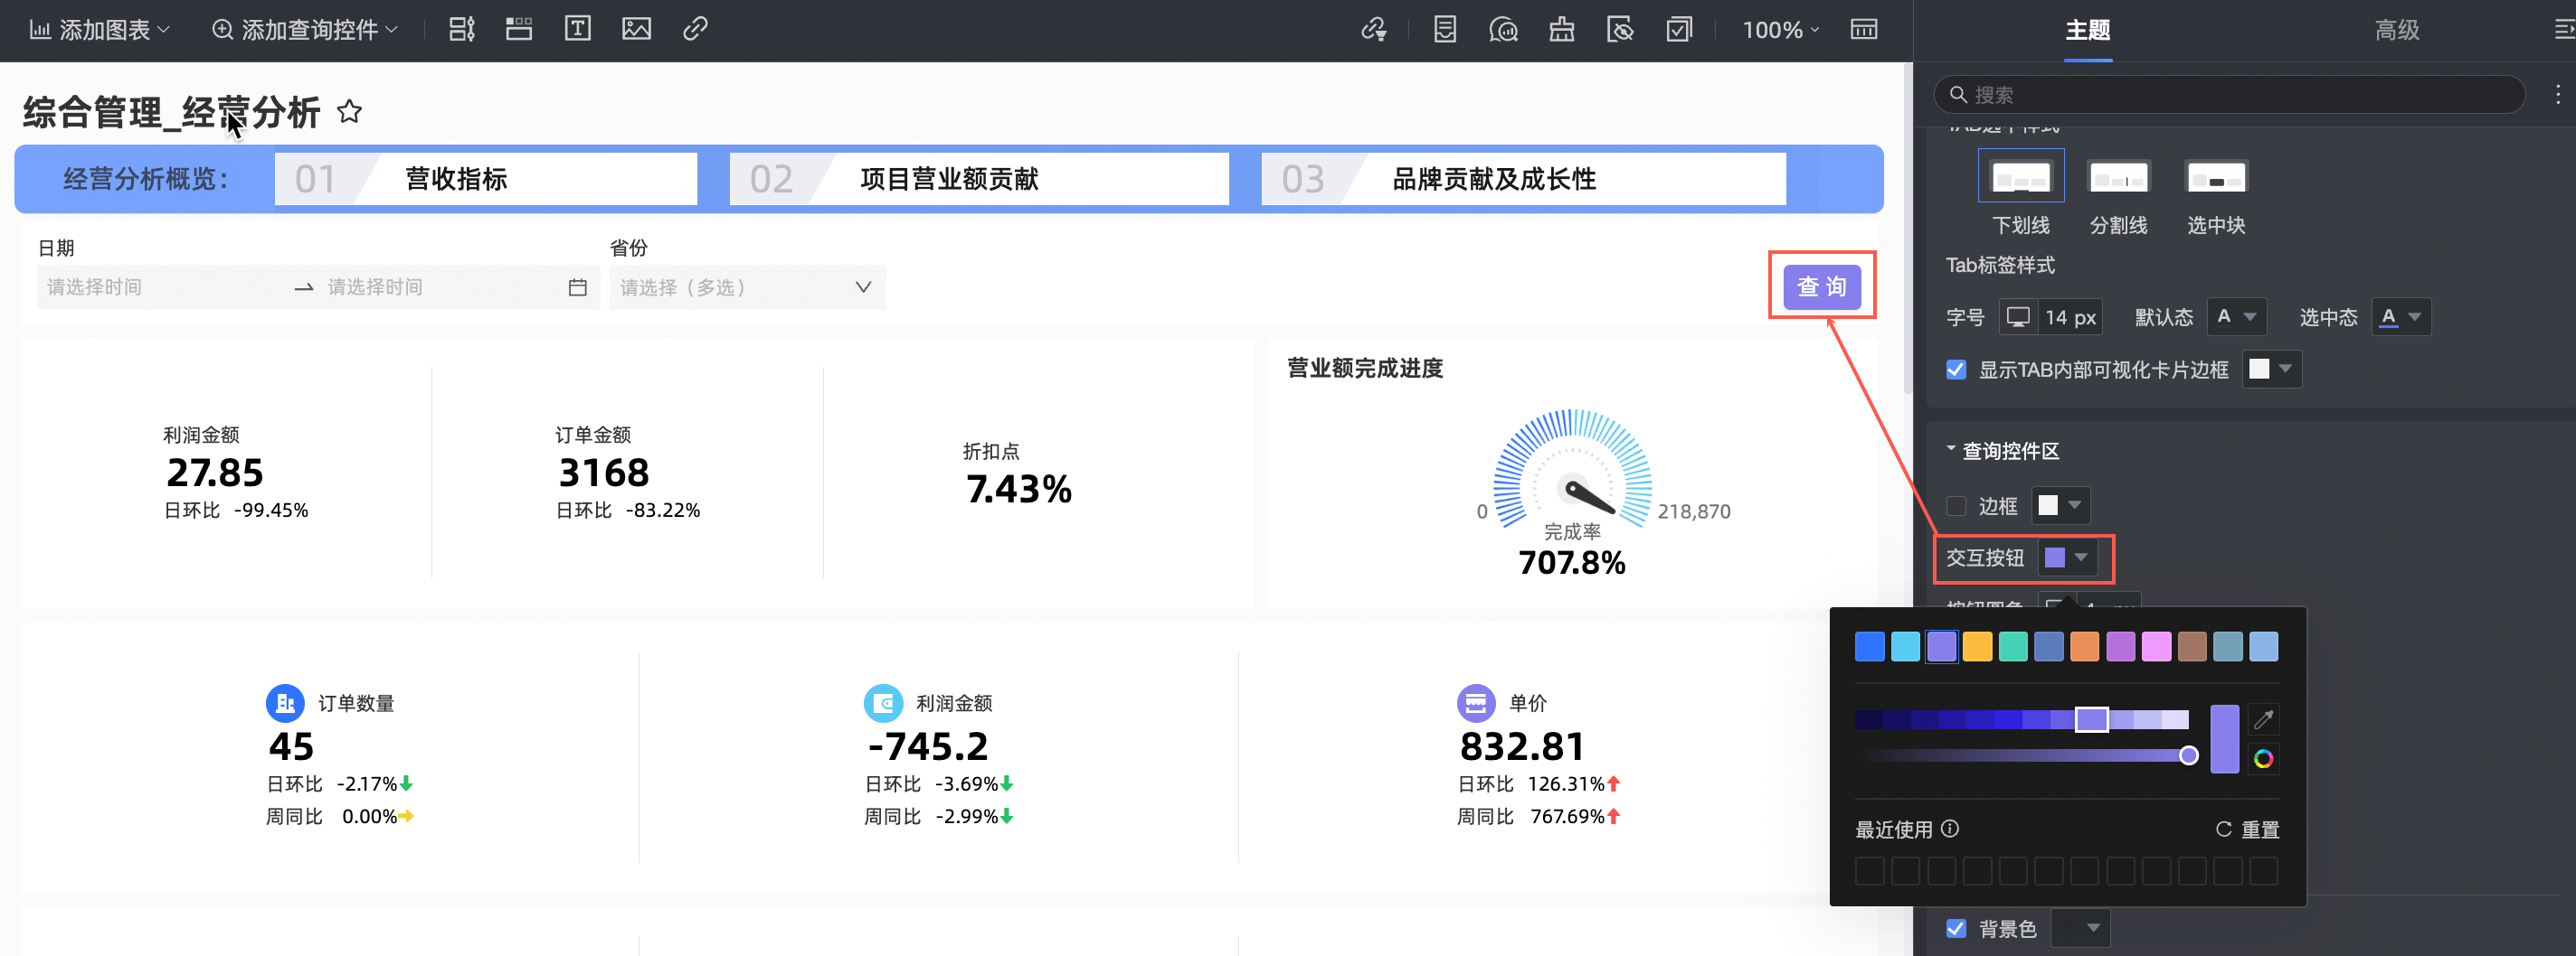This screenshot has height=956, width=2576.
Task: Click the theme search field
Action: pyautogui.click(x=2229, y=94)
